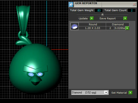The width and height of the screenshot is (138, 103).
Task: Close the Gem Reporter panel
Action: pyautogui.click(x=134, y=4)
